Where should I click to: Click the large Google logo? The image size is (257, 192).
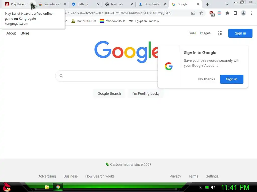126,52
